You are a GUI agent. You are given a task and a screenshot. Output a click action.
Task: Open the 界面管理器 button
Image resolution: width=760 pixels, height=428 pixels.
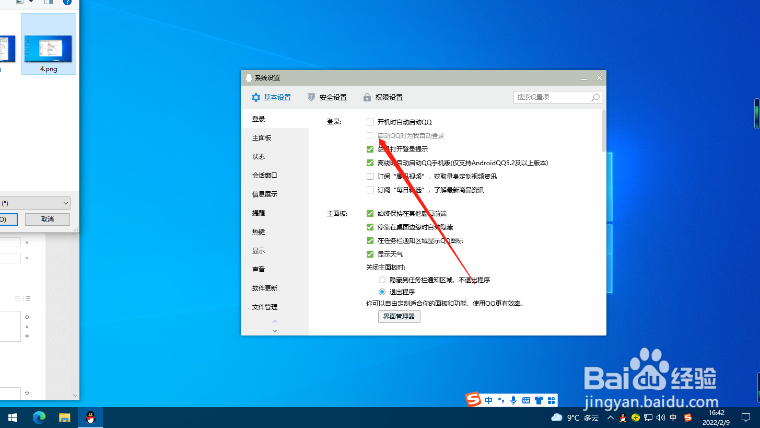coord(399,317)
